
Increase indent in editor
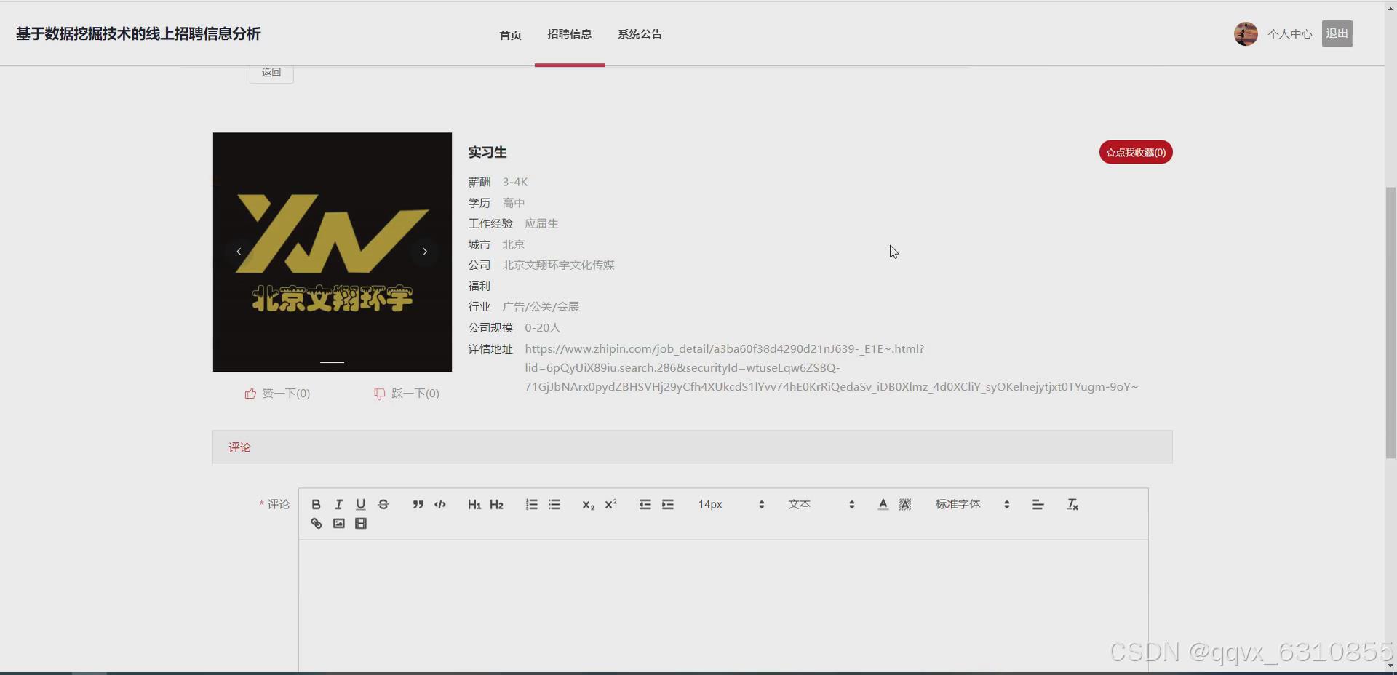tap(668, 504)
